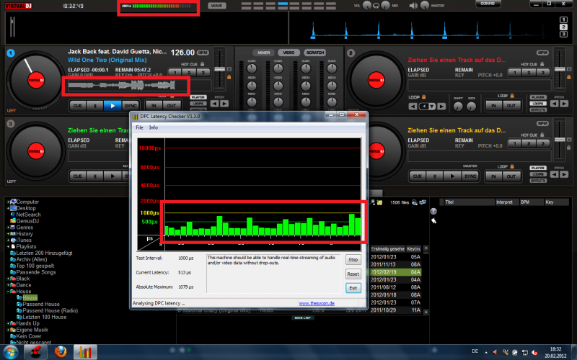Trigger hot cue 1 on deck 1
This screenshot has height=360, width=577.
click(x=175, y=73)
